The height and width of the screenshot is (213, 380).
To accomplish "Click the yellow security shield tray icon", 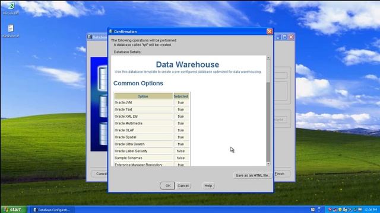I will tap(340, 209).
